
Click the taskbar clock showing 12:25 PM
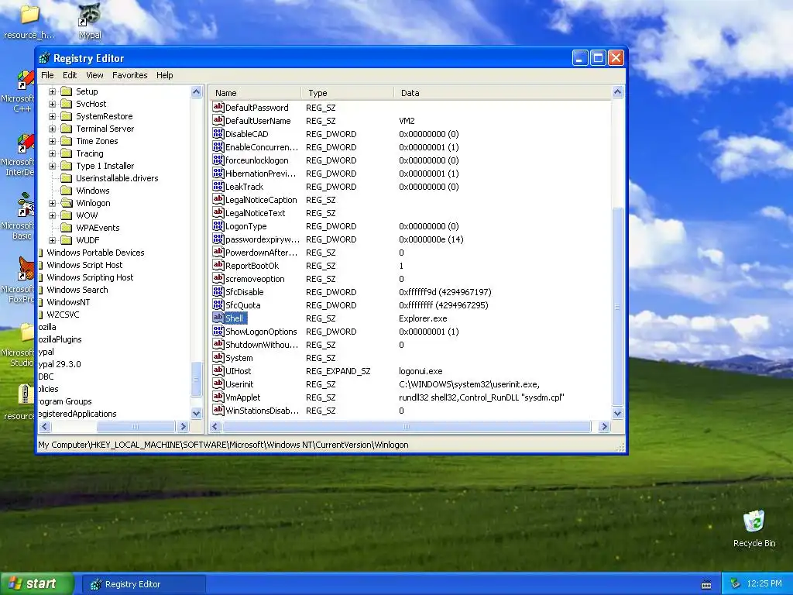pos(764,583)
